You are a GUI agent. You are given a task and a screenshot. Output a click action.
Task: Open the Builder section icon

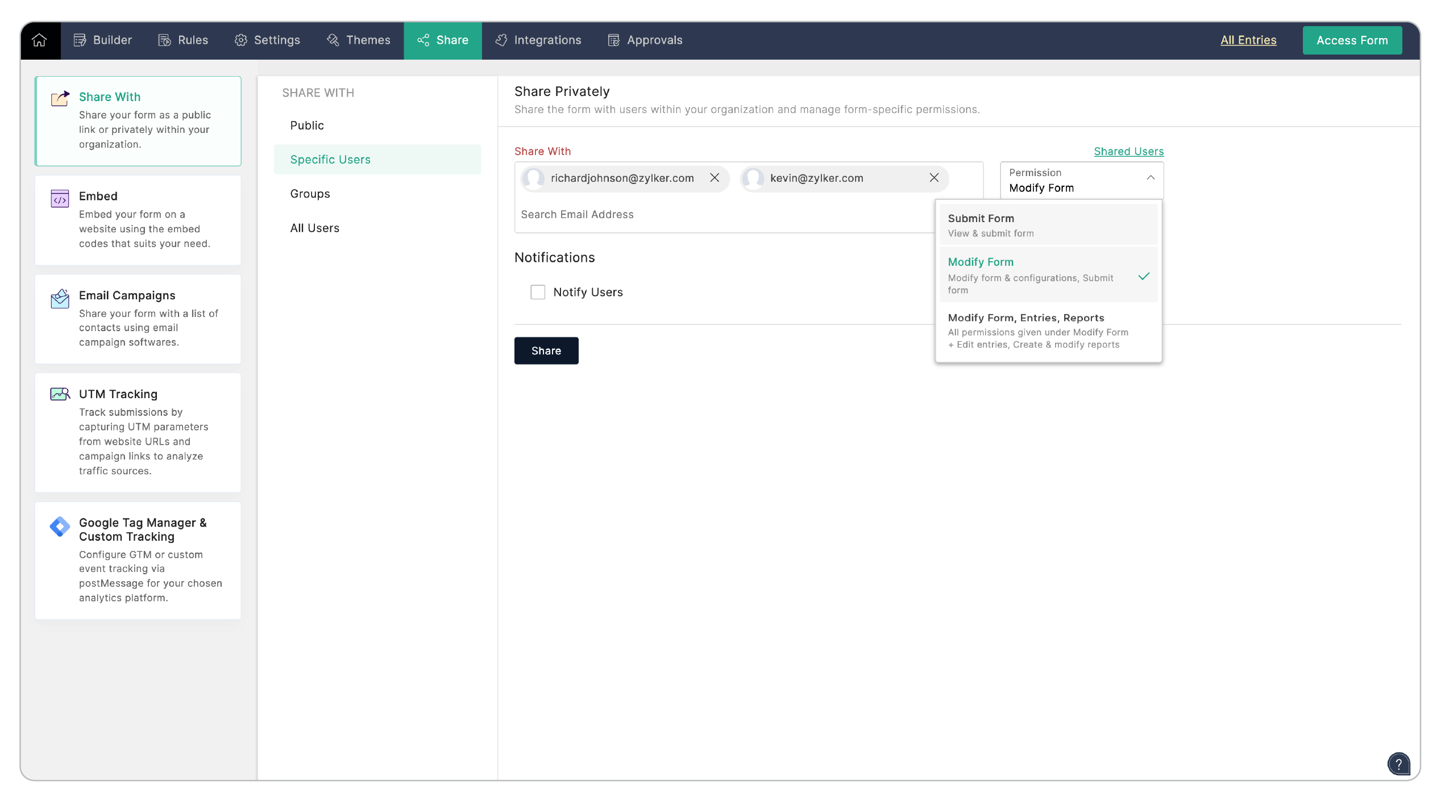click(79, 40)
